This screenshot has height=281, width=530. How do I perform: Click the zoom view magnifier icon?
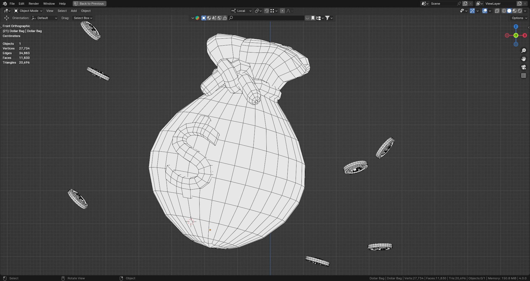coord(524,51)
